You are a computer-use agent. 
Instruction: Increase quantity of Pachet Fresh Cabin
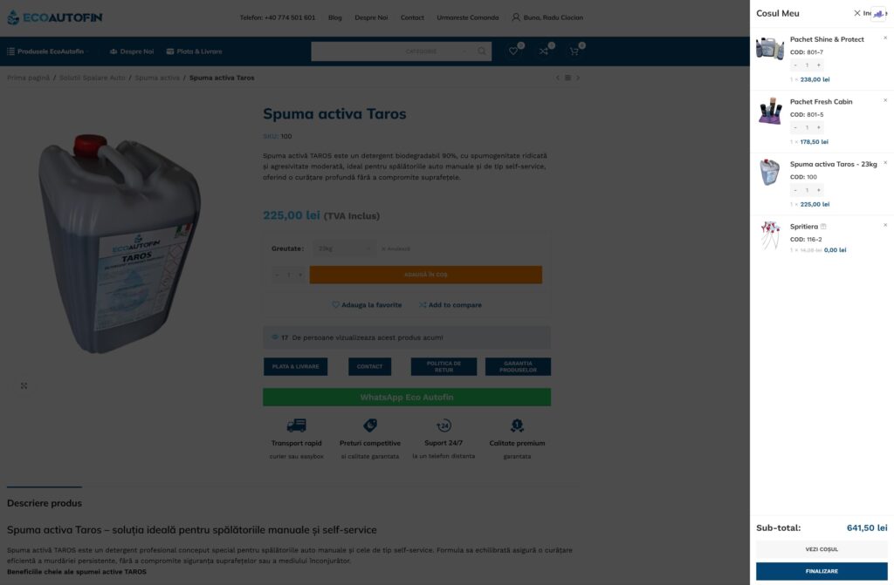tap(818, 127)
